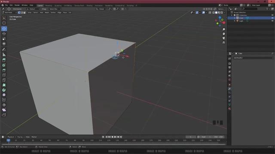Open the Render menu
This screenshot has width=275, height=154.
(x=17, y=5)
